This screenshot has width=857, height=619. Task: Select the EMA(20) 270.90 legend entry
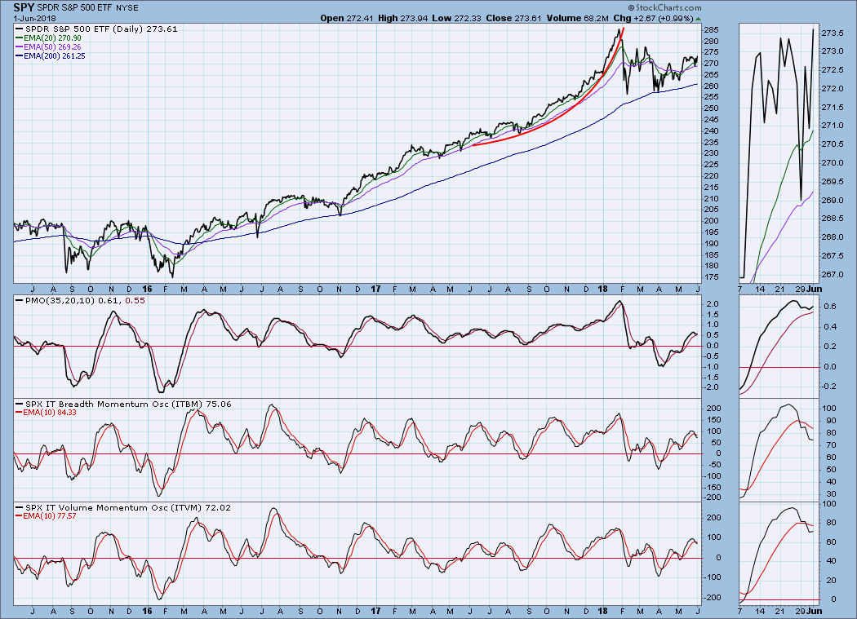(52, 38)
